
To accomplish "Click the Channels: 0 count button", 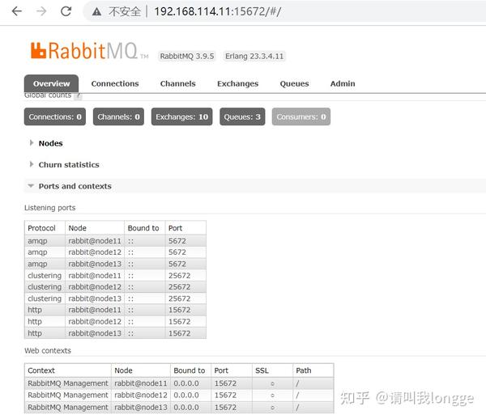I will pyautogui.click(x=118, y=116).
